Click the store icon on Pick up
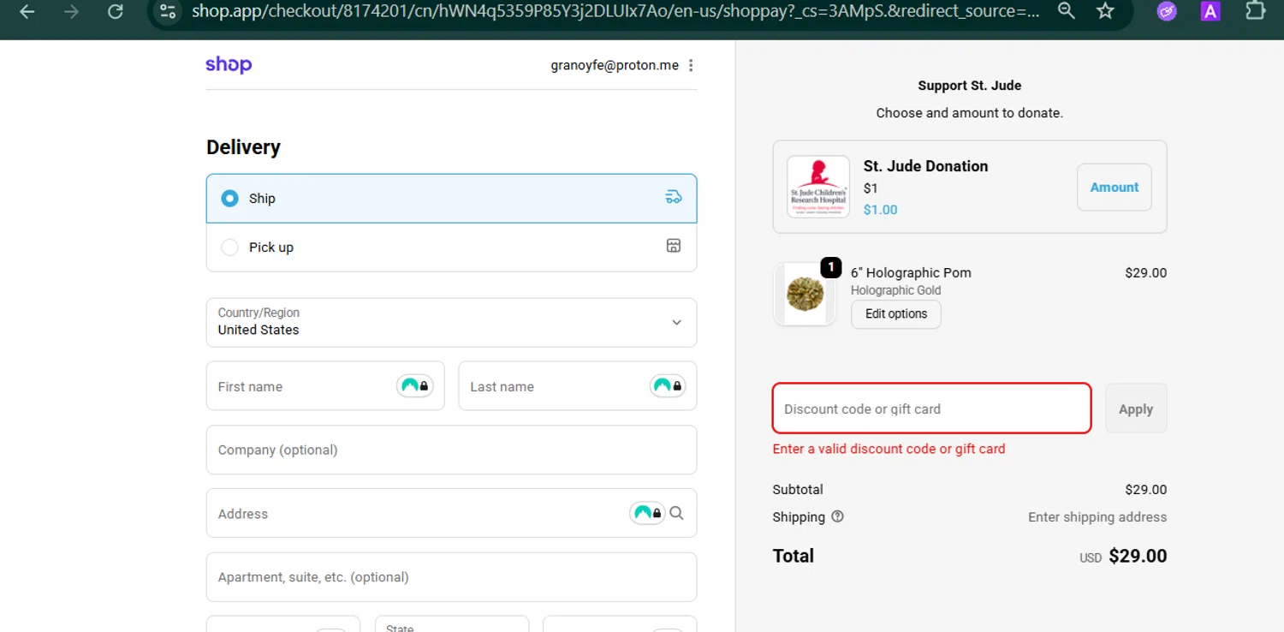1284x632 pixels. tap(674, 246)
